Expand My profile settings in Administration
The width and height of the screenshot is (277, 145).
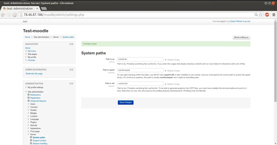26,87
